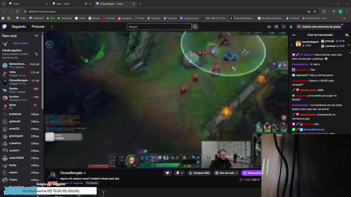Unmute the Skies tab audio icon
This screenshot has height=197, width=351.
click(86, 4)
